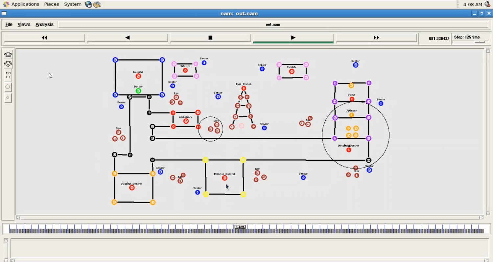
Task: Click the TIME marker on the bottom timeline
Action: point(240,227)
